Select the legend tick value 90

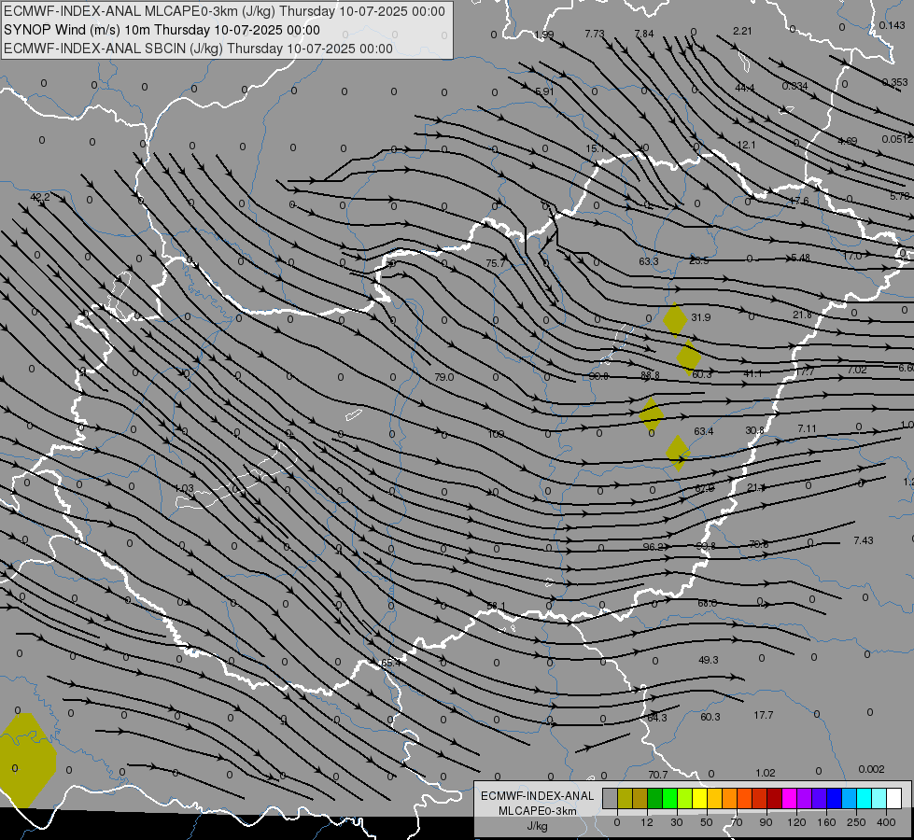point(766,822)
